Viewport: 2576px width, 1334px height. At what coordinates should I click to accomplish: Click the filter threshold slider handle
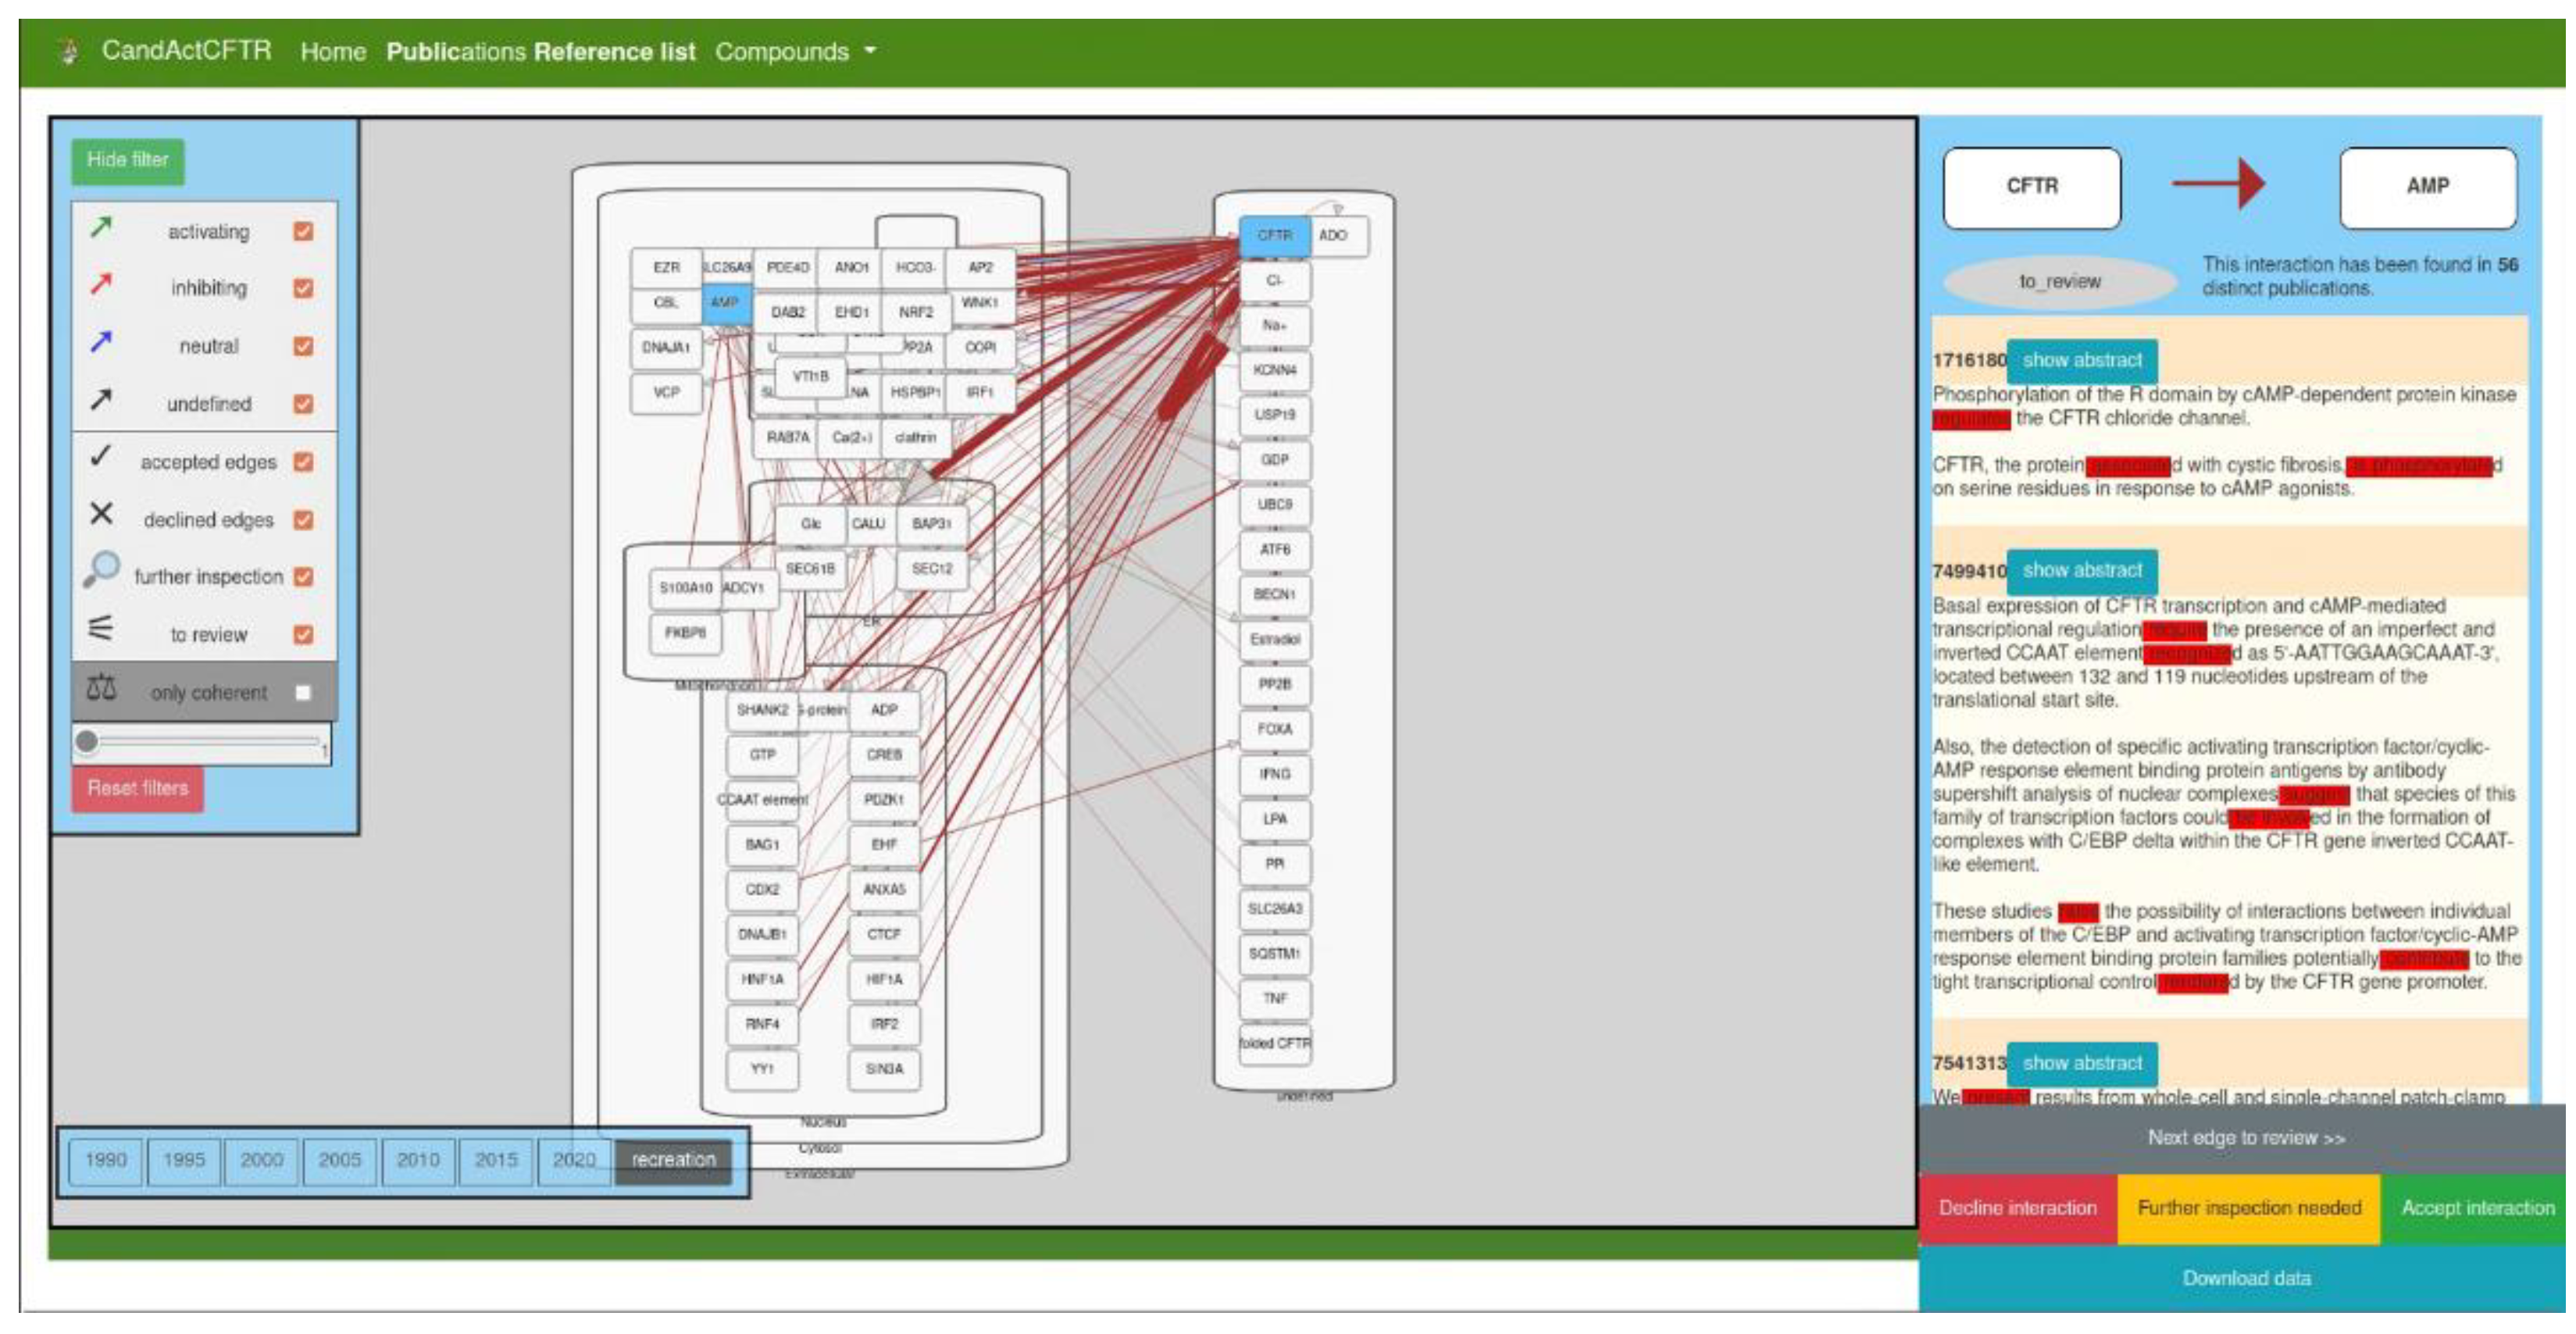point(87,742)
